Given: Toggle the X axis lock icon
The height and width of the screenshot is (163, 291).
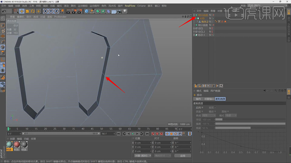Looking at the screenshot, I should [x=46, y=11].
